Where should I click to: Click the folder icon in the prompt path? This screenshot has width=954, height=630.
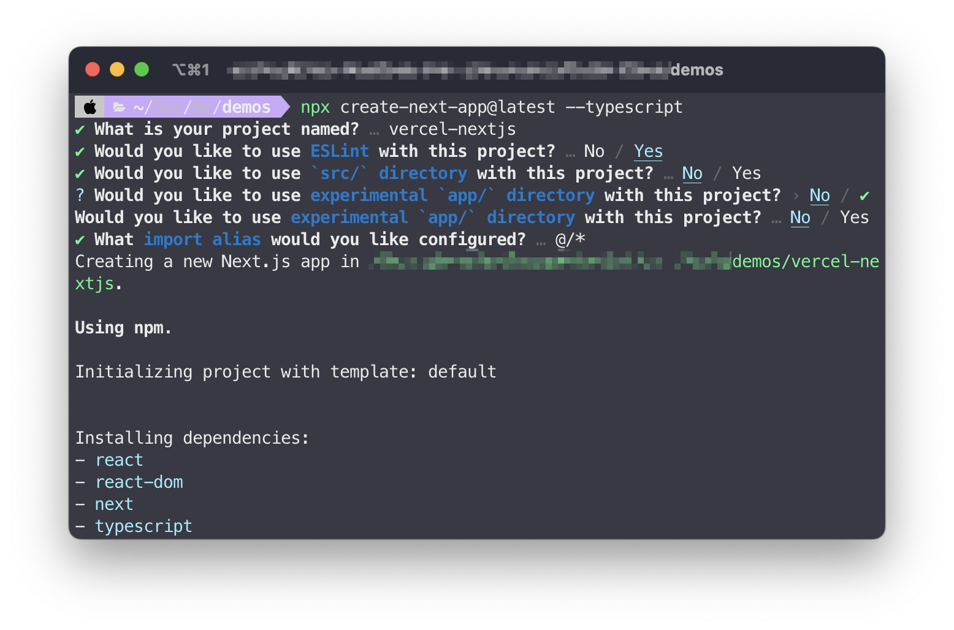click(x=120, y=107)
